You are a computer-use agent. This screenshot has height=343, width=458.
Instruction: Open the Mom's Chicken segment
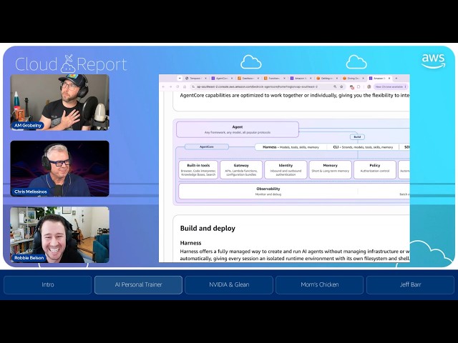(x=320, y=284)
